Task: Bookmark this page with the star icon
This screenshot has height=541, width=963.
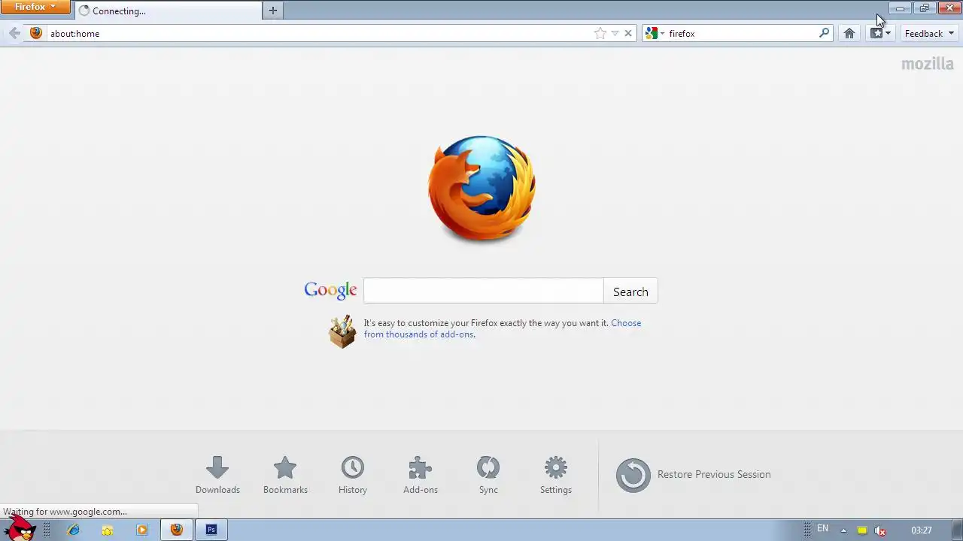Action: click(x=600, y=33)
